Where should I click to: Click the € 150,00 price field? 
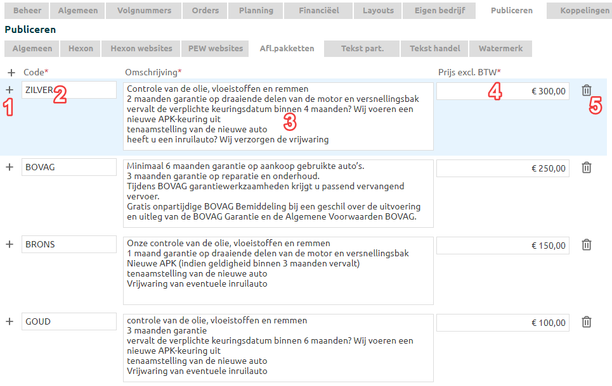[x=502, y=246]
